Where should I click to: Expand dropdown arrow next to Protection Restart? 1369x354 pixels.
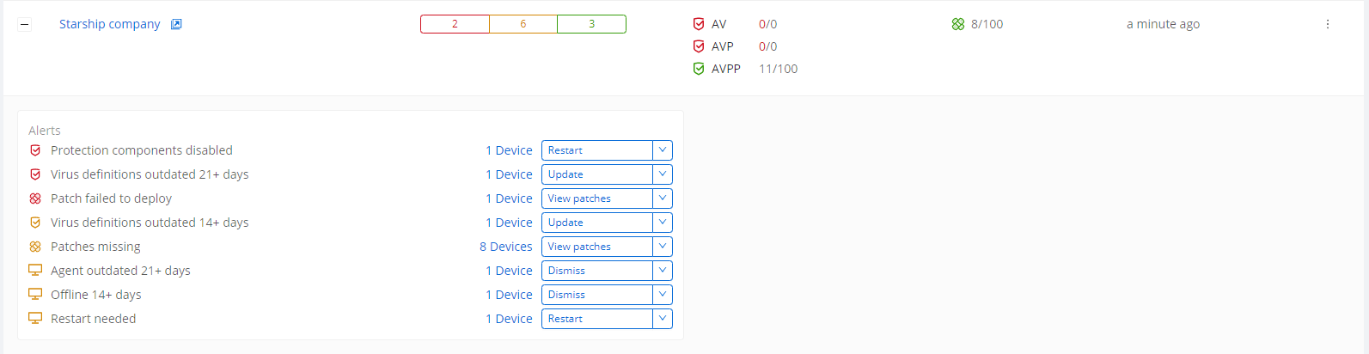pos(663,150)
